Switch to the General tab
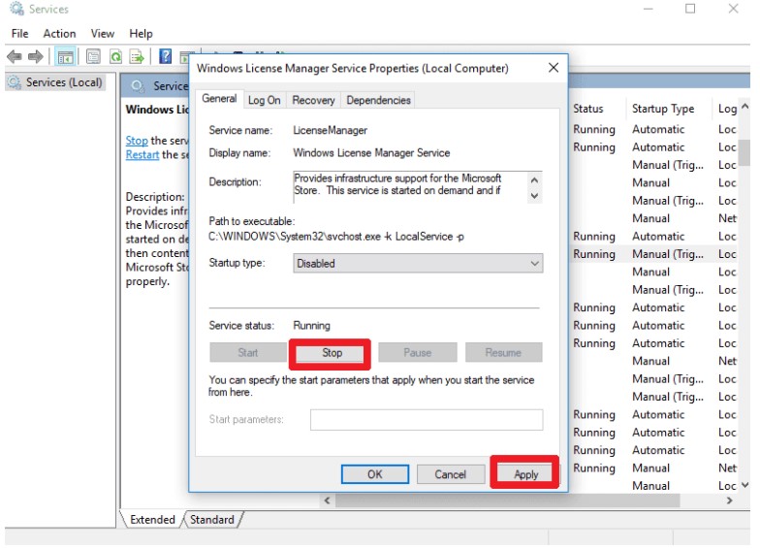This screenshot has width=760, height=548. [219, 99]
